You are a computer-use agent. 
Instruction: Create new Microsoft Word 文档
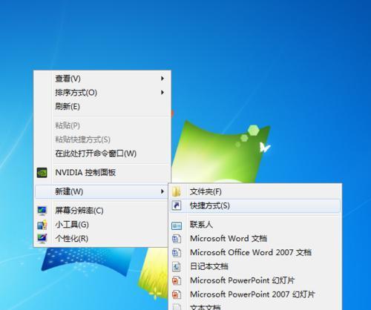[x=255, y=239]
